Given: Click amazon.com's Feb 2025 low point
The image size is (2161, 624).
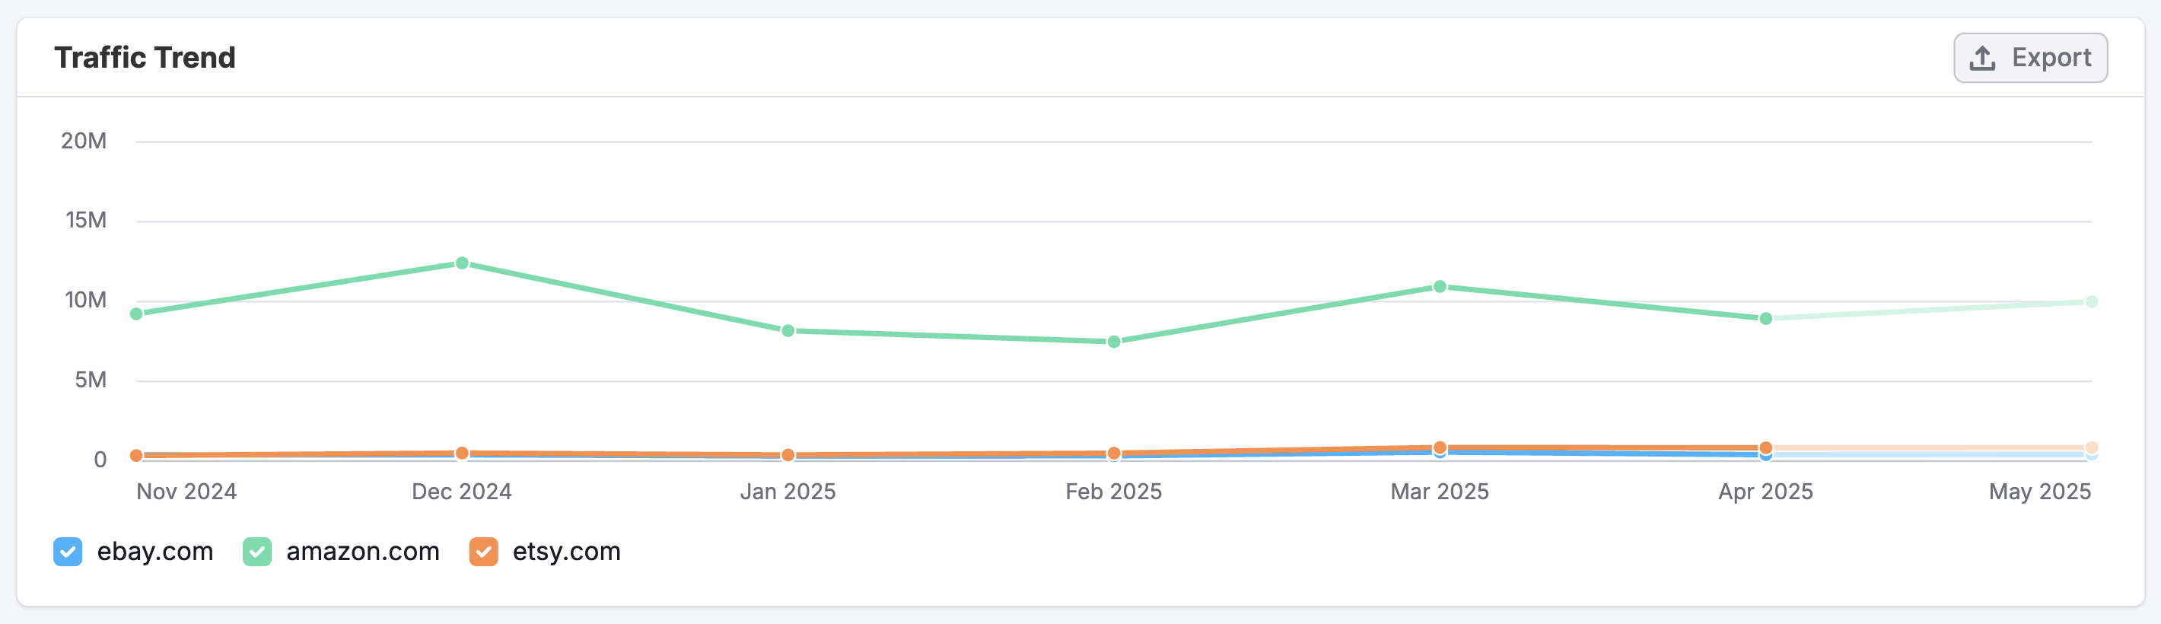Looking at the screenshot, I should click(x=1116, y=342).
